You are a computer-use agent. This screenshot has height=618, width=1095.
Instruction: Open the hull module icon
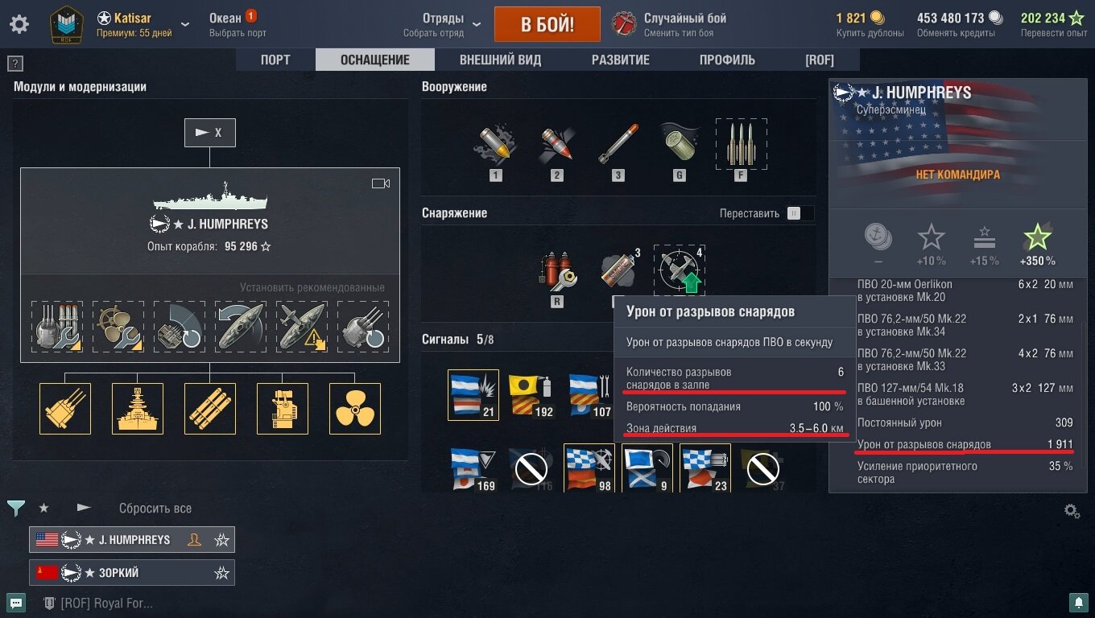138,409
